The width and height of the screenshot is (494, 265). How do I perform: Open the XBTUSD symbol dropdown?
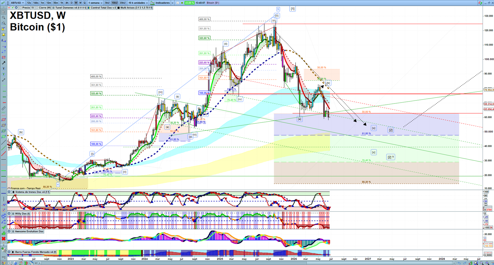pyautogui.click(x=17, y=3)
